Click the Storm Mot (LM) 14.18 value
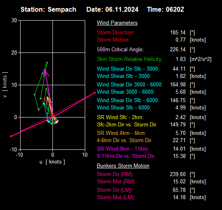This screenshot has width=222, height=210. 179,197
